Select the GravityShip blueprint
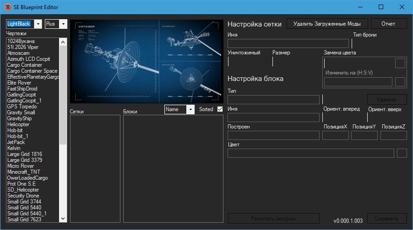This screenshot has height=230, width=413. (x=33, y=118)
